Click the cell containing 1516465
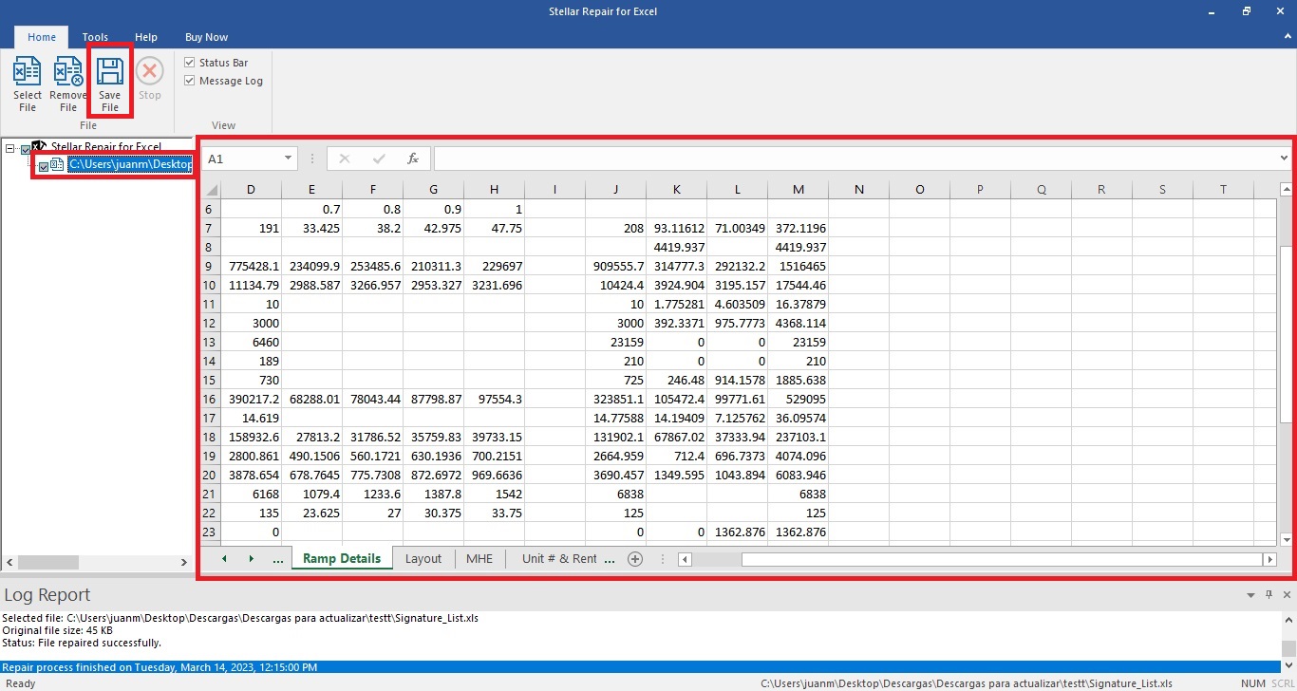Image resolution: width=1297 pixels, height=691 pixels. click(x=798, y=266)
